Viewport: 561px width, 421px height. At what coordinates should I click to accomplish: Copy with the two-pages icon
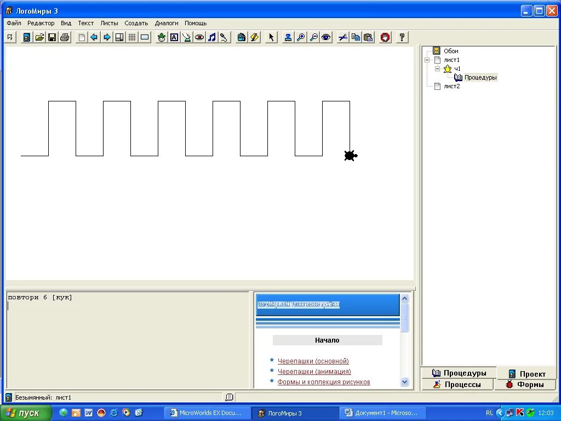pos(356,37)
